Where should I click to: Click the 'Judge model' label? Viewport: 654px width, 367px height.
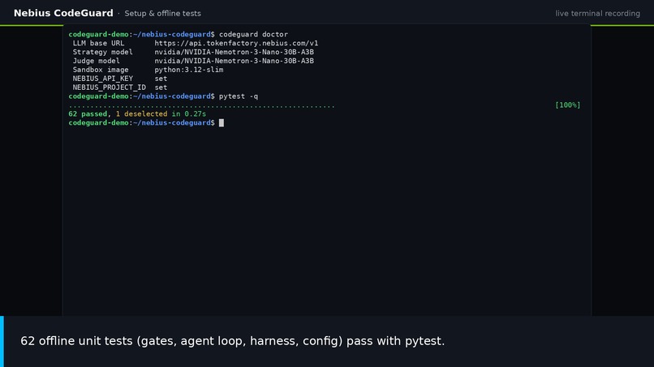(97, 61)
